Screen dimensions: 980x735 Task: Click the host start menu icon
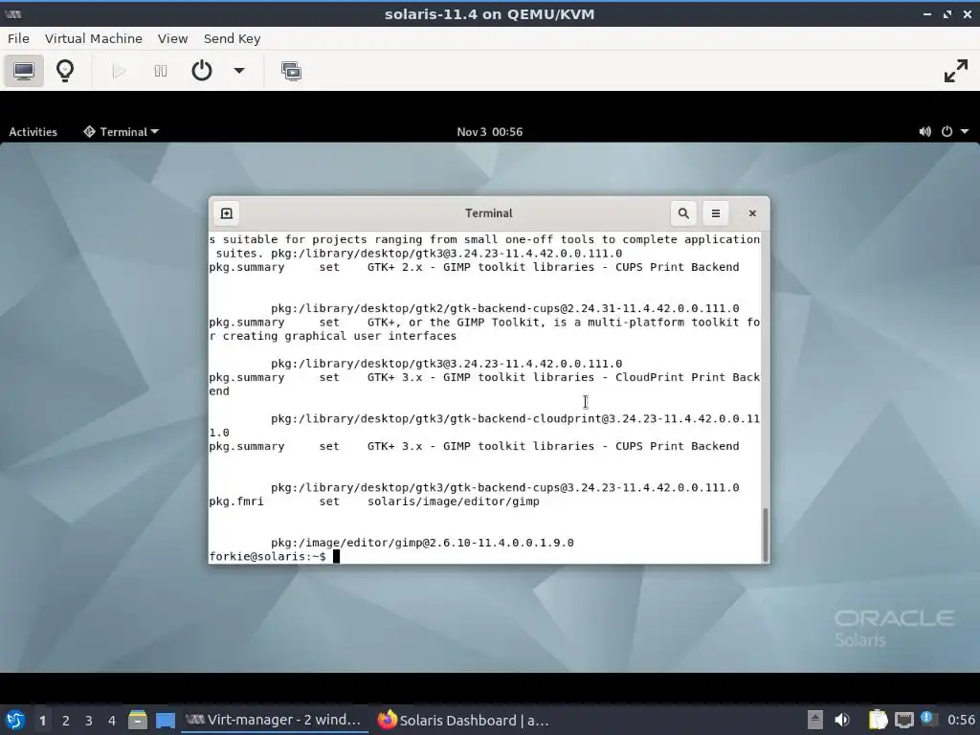tap(15, 721)
